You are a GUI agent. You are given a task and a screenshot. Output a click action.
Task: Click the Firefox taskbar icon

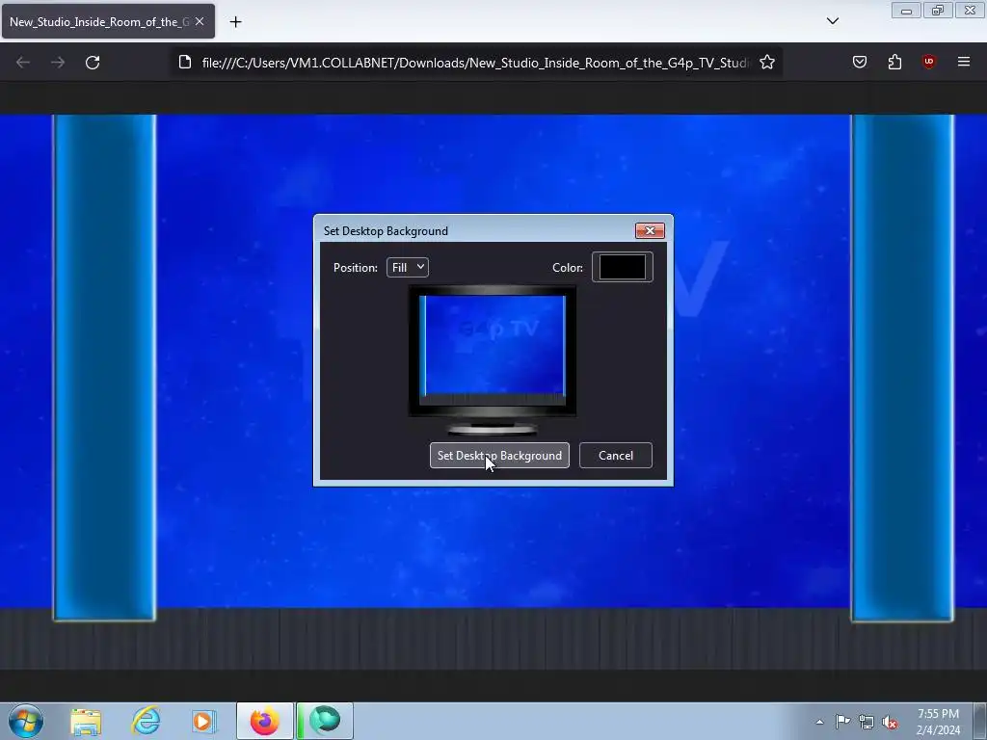[x=264, y=721]
